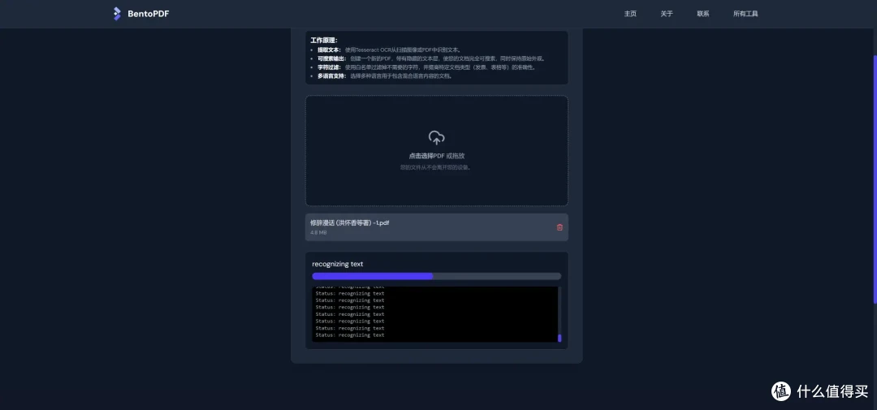This screenshot has width=877, height=410.
Task: Click the last Status: recognizing text log line
Action: point(349,335)
